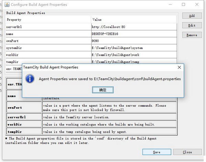Click the 'working catalogue' description text

pyautogui.click(x=99, y=124)
